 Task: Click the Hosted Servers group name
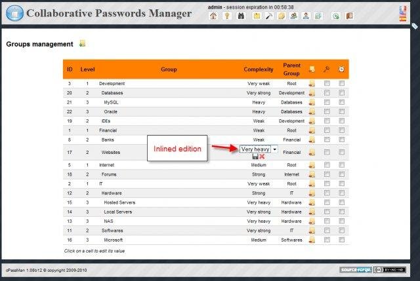[x=119, y=202]
